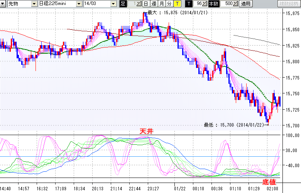Viewport: 301px width, 193px height.
Task: Click the 15,775 price axis label
Action: 293,78
